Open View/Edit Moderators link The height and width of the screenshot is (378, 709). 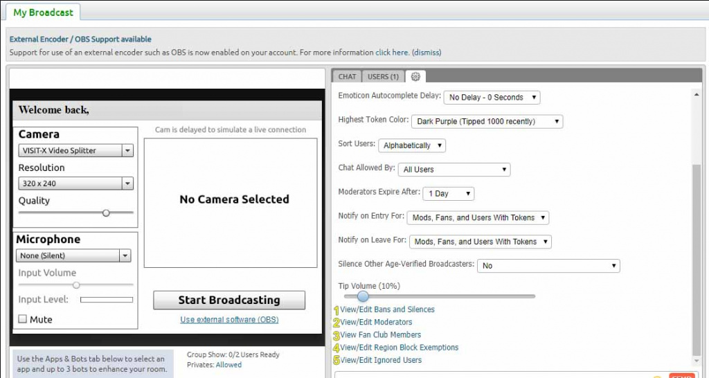coord(376,322)
